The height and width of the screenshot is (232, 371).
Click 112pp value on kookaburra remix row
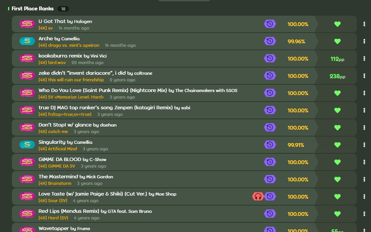pyautogui.click(x=337, y=59)
